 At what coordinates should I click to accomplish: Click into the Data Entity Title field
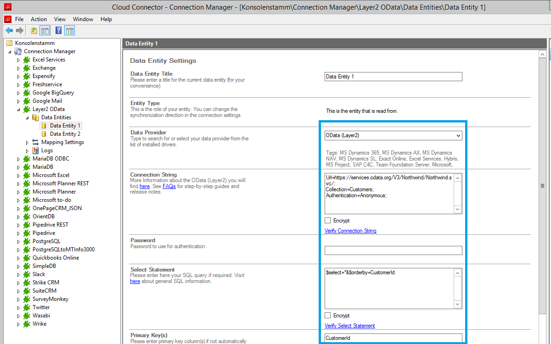[x=393, y=77]
